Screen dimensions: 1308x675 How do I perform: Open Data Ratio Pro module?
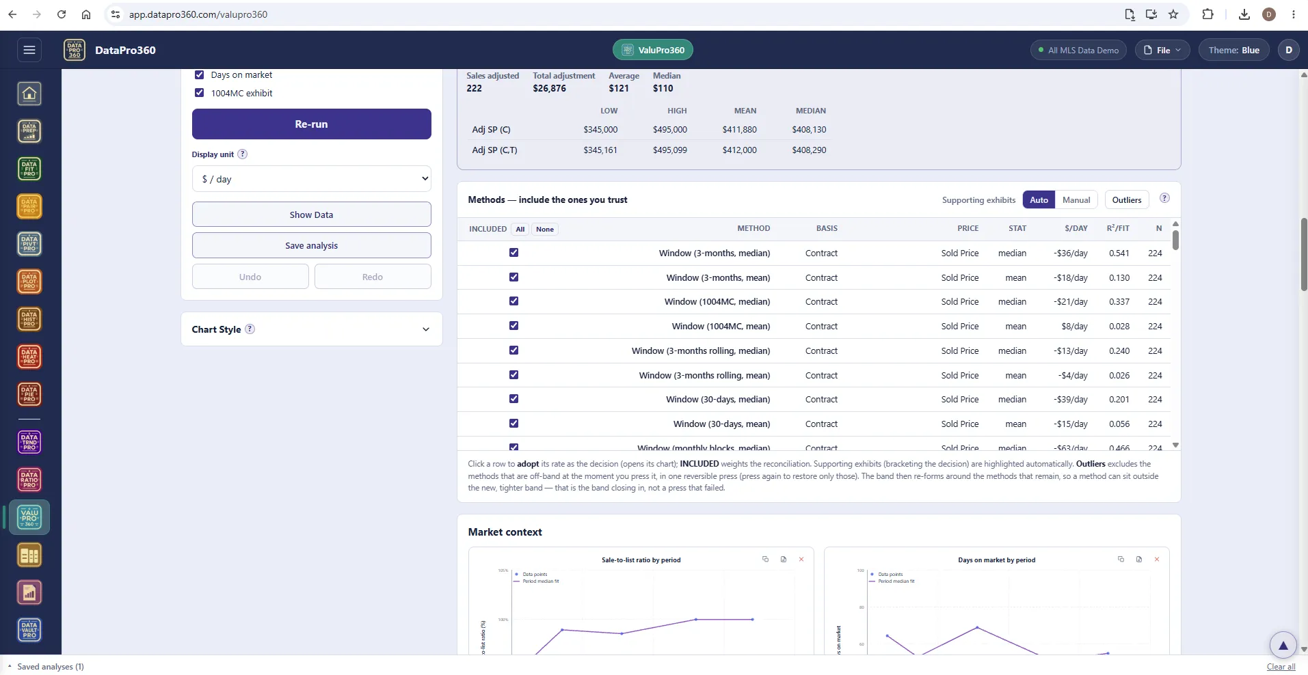click(x=29, y=480)
